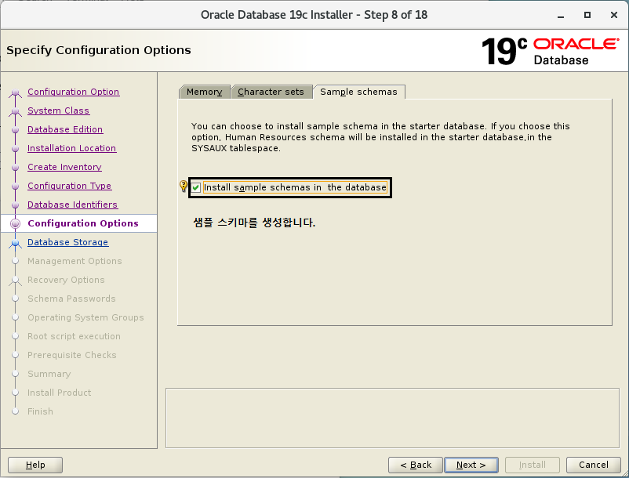Viewport: 629px width, 478px height.
Task: Select the Sample schemas tab
Action: (358, 92)
